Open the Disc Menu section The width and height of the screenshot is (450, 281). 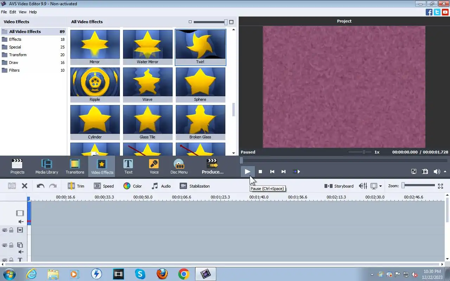179,166
